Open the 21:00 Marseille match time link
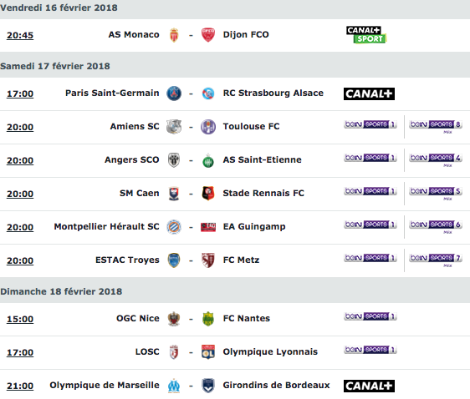Image resolution: width=470 pixels, height=399 pixels. (x=20, y=386)
